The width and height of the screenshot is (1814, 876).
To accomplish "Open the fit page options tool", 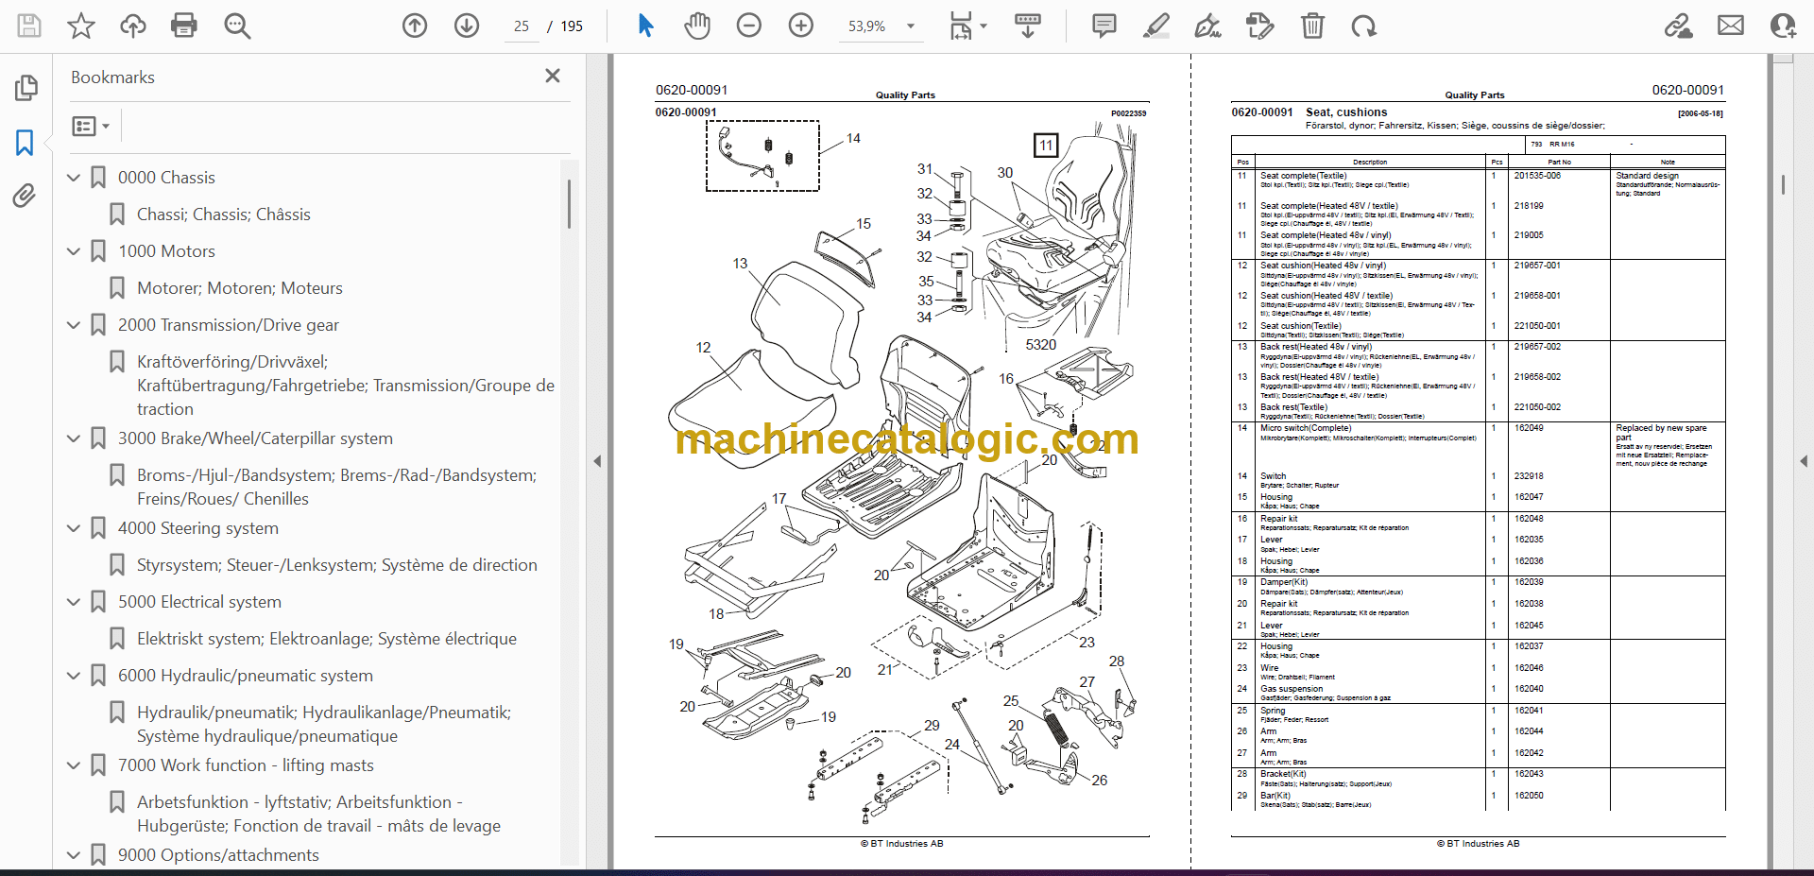I will click(961, 26).
